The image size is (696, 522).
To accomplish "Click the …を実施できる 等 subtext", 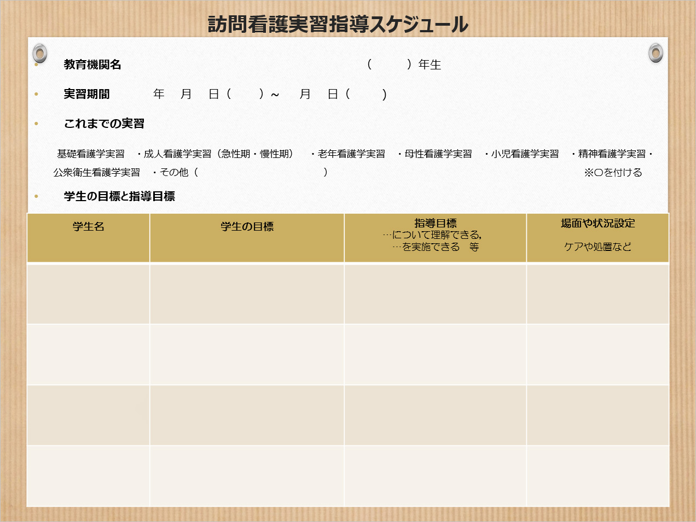I will (x=436, y=247).
